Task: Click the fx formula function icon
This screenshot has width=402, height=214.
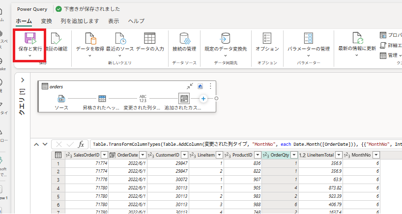Action: tap(81, 144)
